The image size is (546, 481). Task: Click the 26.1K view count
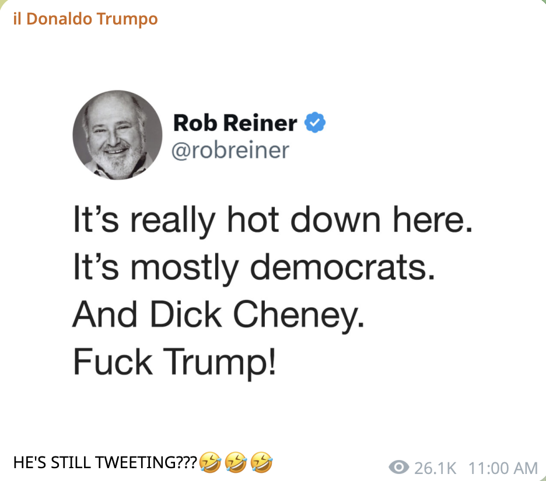435,468
